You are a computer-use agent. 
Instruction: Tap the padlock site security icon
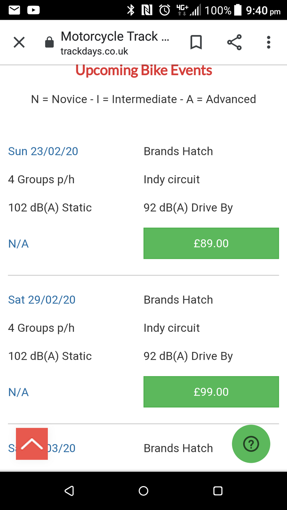click(49, 42)
